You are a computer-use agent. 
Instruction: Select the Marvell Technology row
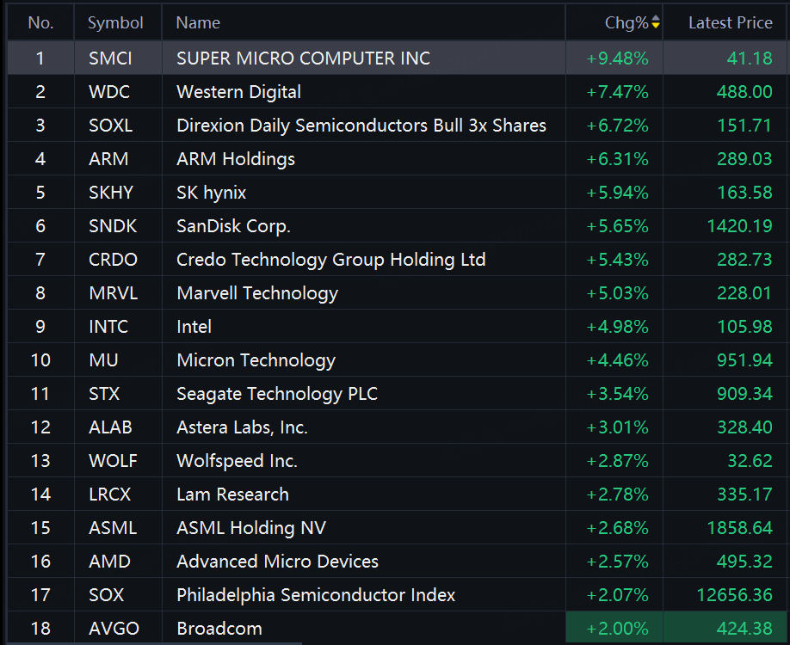click(x=398, y=293)
